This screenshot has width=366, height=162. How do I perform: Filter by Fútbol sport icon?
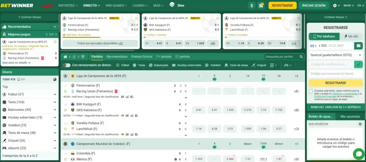click(x=123, y=65)
